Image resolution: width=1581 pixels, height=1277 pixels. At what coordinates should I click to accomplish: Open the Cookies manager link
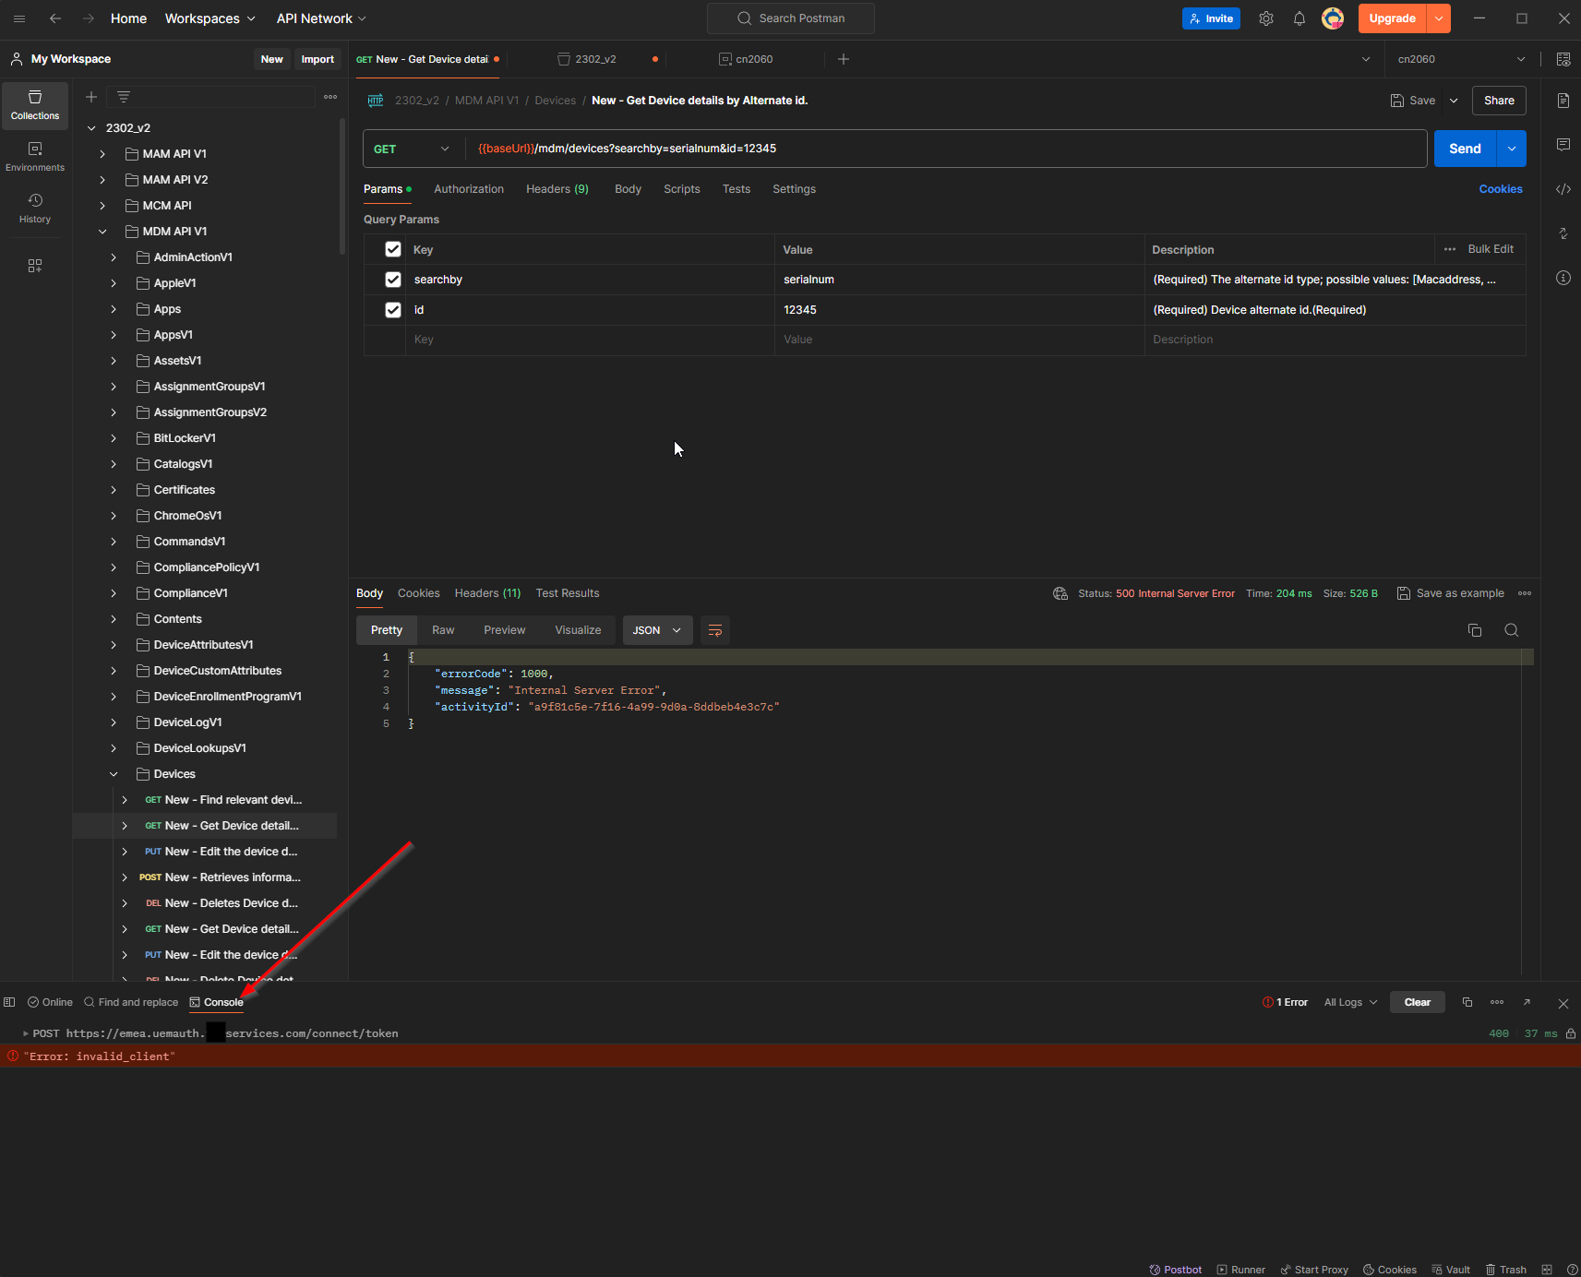pos(1501,188)
